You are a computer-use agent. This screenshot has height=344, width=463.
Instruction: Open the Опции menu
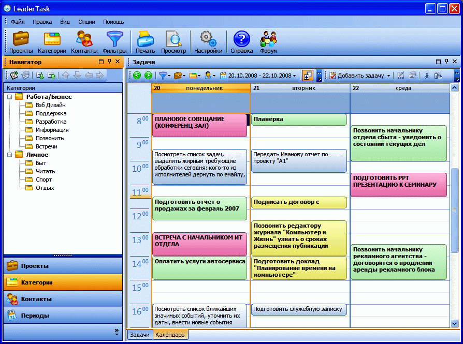86,22
